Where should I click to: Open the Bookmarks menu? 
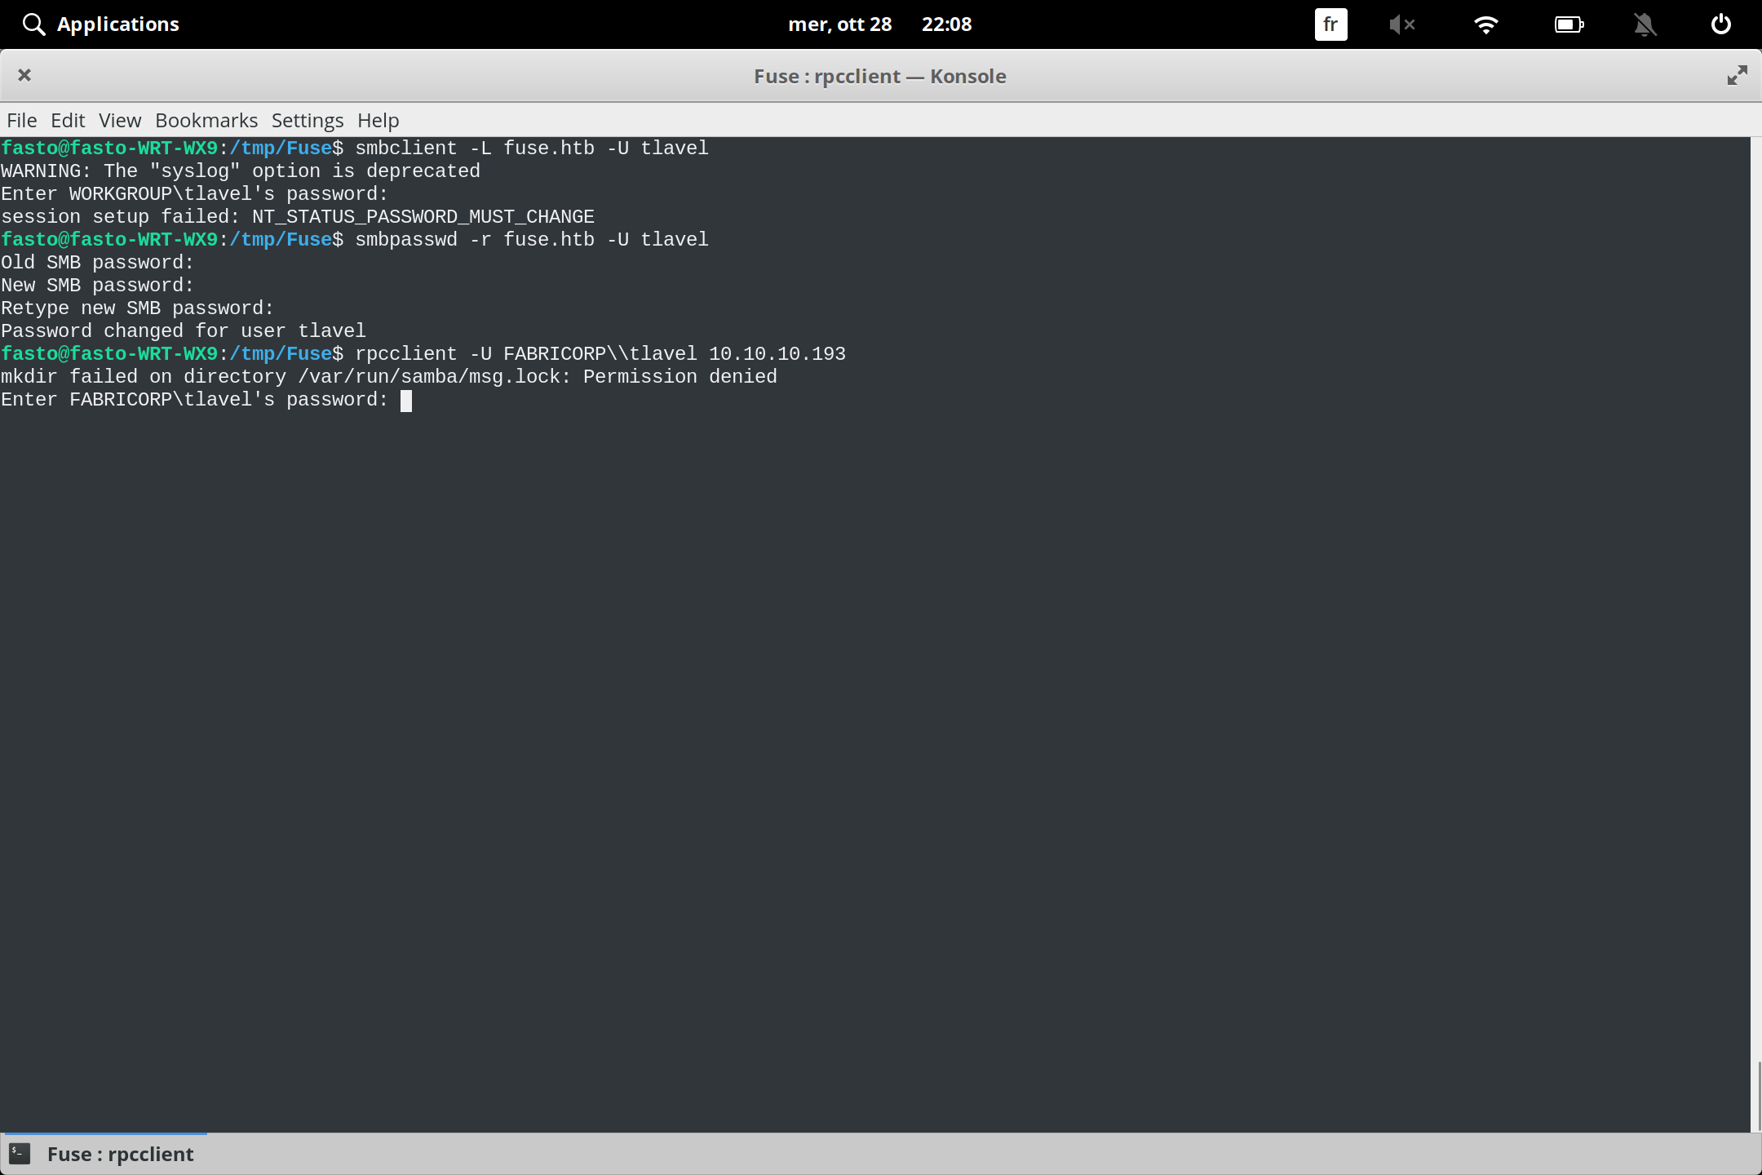(206, 120)
